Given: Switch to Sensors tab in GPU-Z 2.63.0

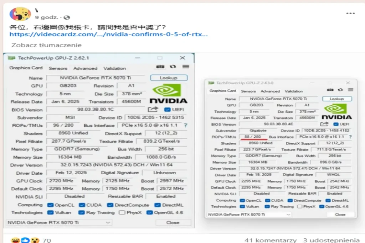Looking at the screenshot, I should click(248, 91).
